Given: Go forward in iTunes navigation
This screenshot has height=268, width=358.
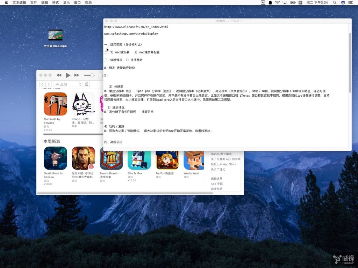Looking at the screenshot, I should coord(48,84).
